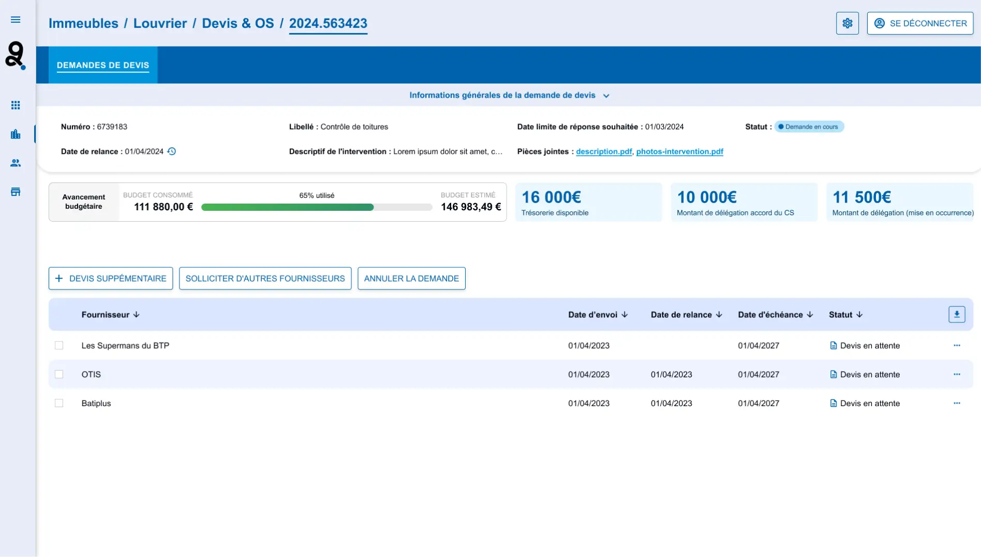Go to Devis & OS breadcrumb
Screen dimensions: 981x557
pyautogui.click(x=237, y=23)
